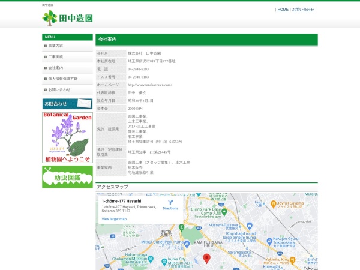360x270 pixels.
Task: Click the red location pin on map
Action: [x=206, y=259]
